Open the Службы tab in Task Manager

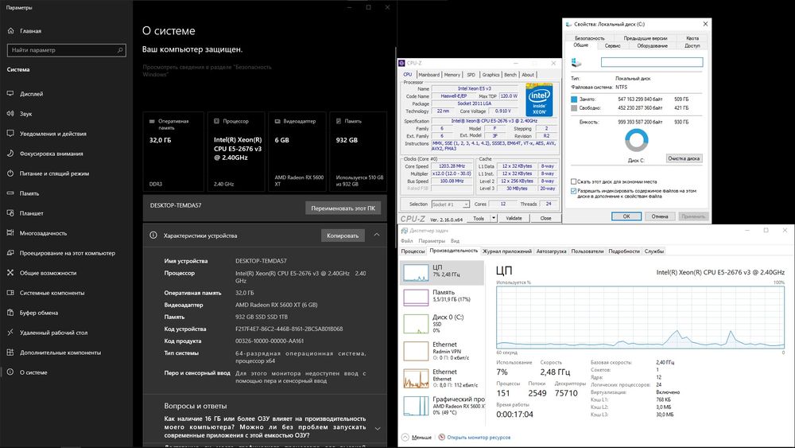[654, 251]
